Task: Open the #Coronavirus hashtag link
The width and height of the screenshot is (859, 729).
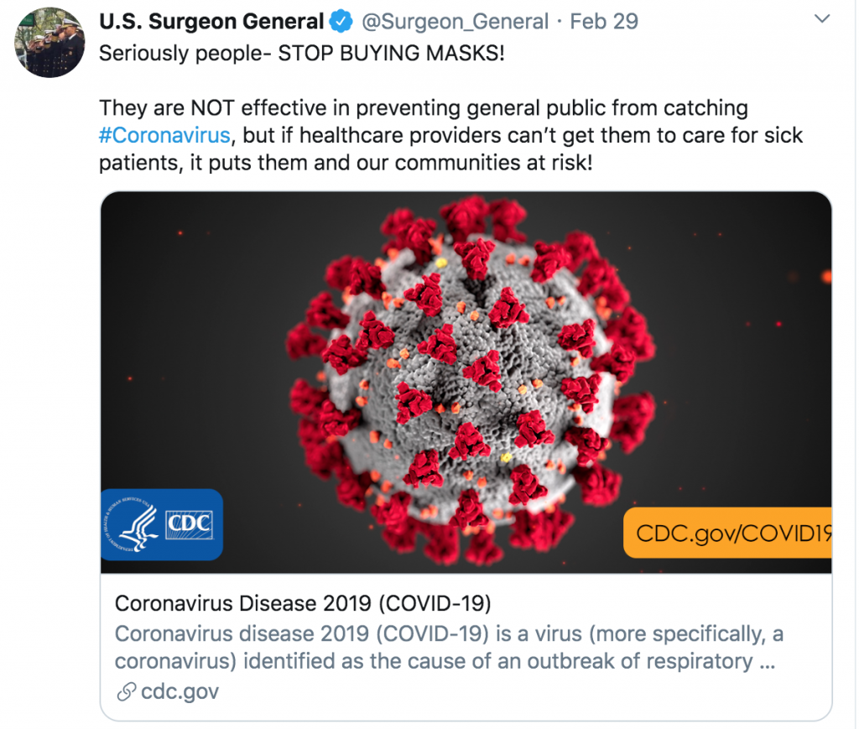Action: click(x=164, y=135)
